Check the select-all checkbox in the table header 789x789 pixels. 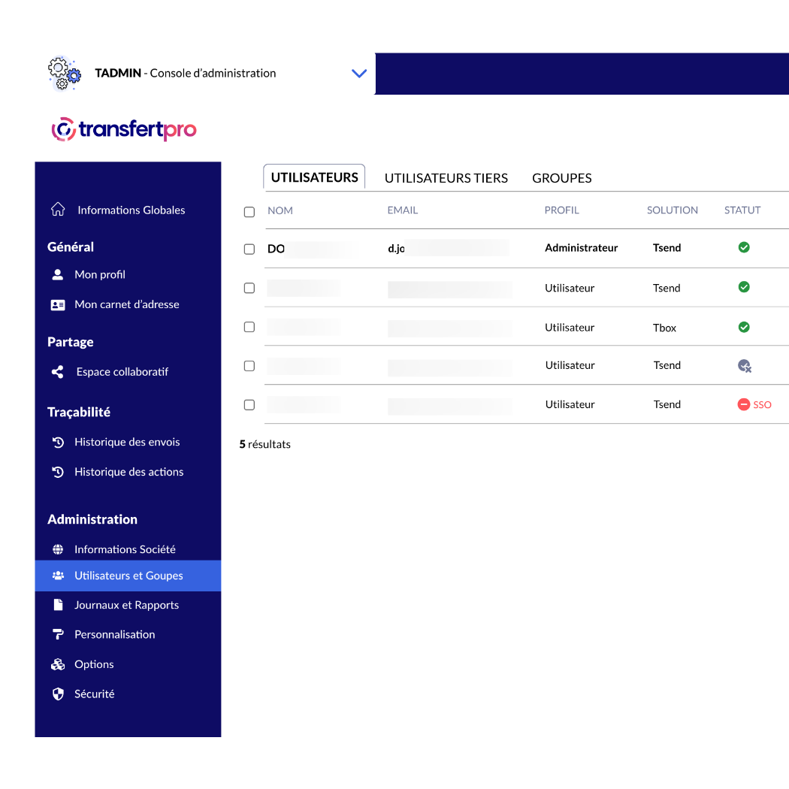249,212
